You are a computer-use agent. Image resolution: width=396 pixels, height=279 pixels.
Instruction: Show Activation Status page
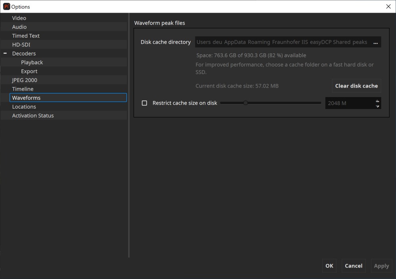tap(33, 116)
